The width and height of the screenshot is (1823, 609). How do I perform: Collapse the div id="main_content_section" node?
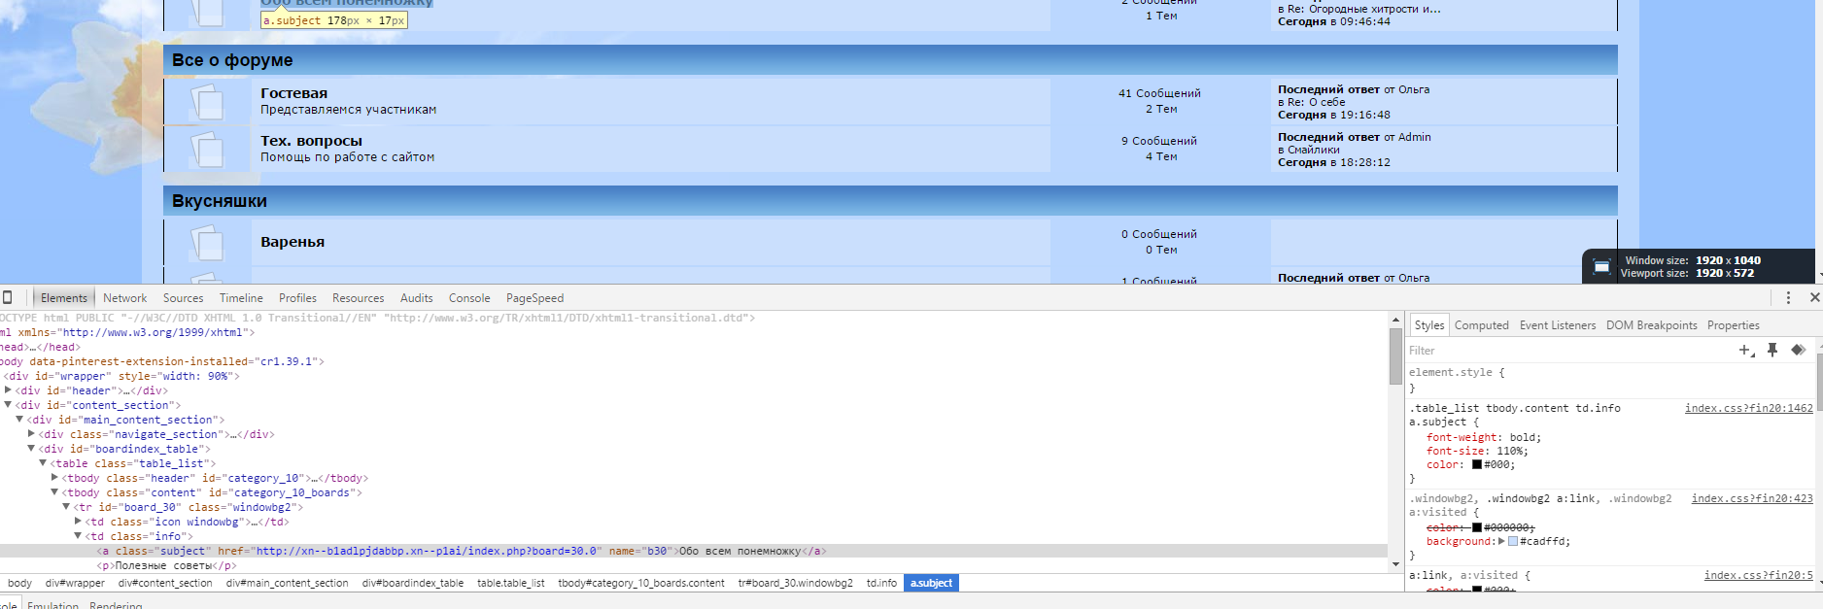(19, 420)
